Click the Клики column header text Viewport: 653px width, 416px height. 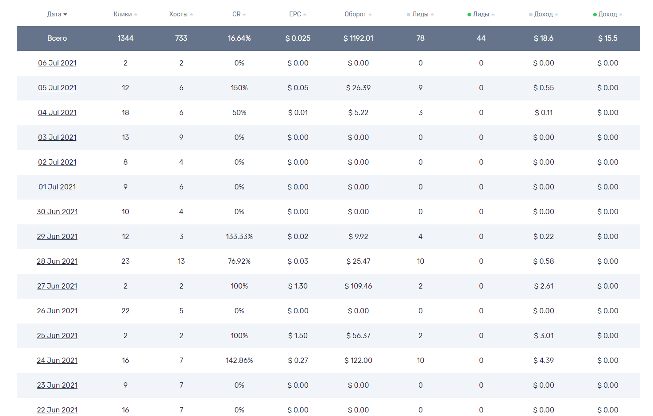click(122, 14)
